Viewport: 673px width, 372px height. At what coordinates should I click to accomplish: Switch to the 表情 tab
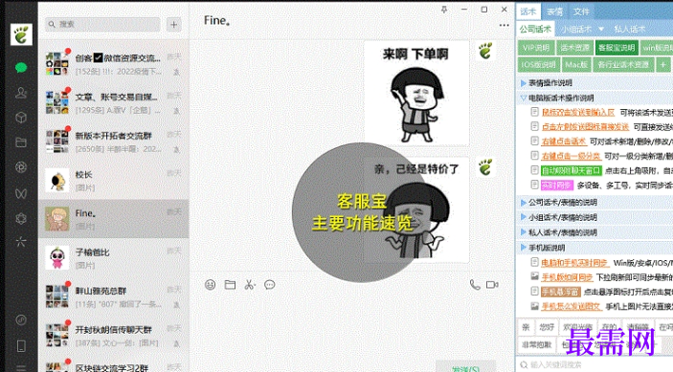coord(554,11)
